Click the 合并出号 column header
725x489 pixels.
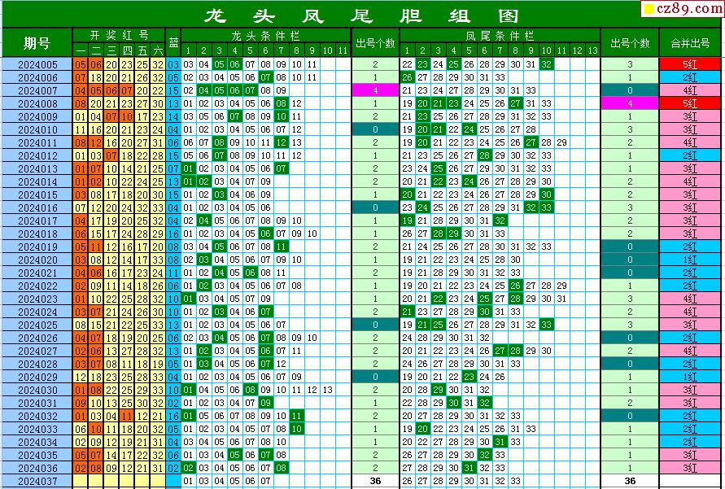pyautogui.click(x=690, y=43)
